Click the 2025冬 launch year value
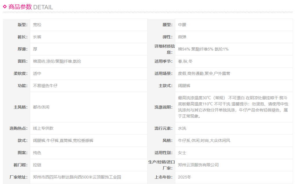Image resolution: width=295 pixels, height=184 pixels. pos(184,177)
